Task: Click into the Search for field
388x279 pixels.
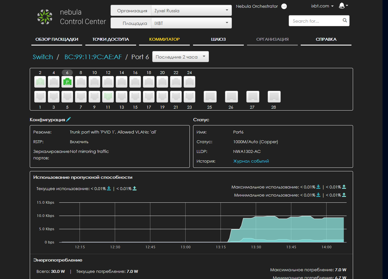Action: [315, 21]
